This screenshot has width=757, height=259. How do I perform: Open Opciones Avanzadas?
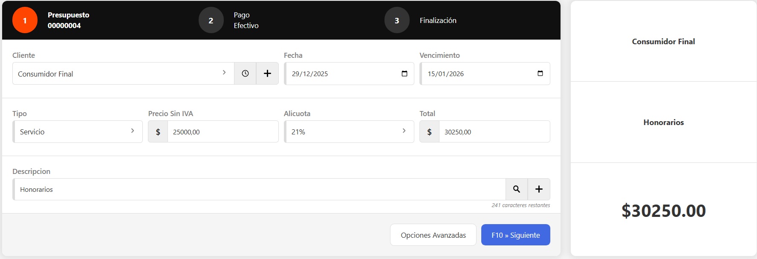tap(433, 235)
